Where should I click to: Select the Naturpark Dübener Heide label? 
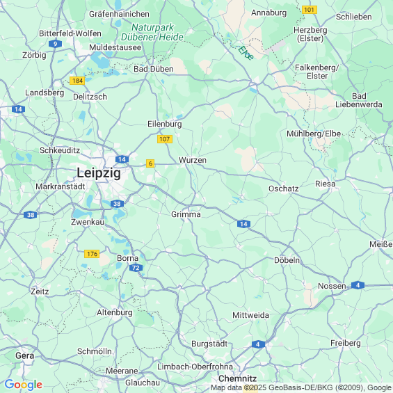coord(152,32)
